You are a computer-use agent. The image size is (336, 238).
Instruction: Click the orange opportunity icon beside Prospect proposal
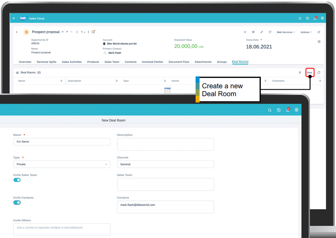pos(26,32)
